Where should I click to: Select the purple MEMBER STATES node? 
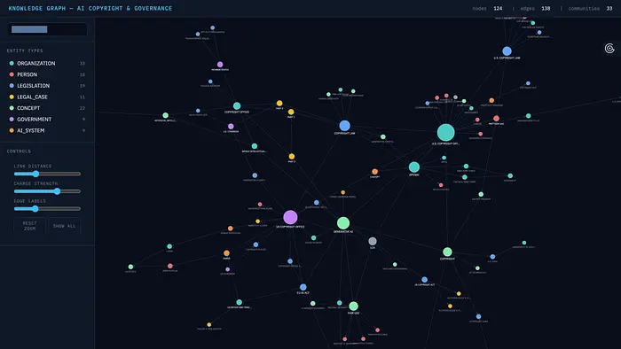point(220,65)
